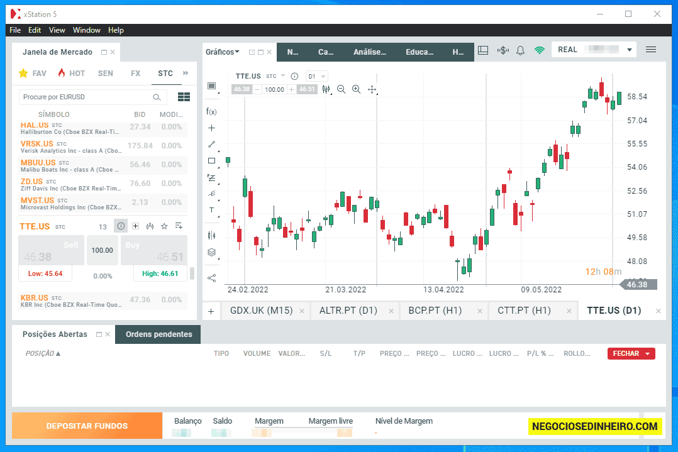
Task: Switch to BCP.PT (H1) chart tab
Action: [435, 311]
